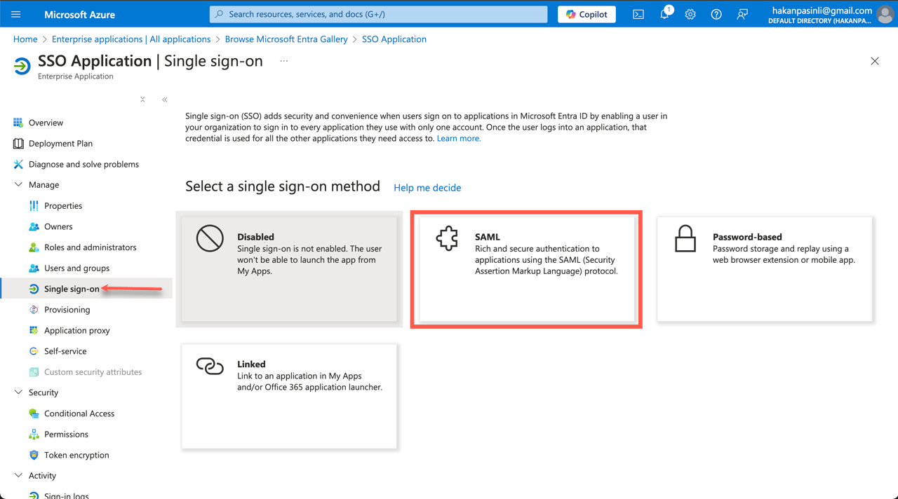Select the Linked sign-on method card
Viewport: 898px width, 499px height.
point(289,396)
